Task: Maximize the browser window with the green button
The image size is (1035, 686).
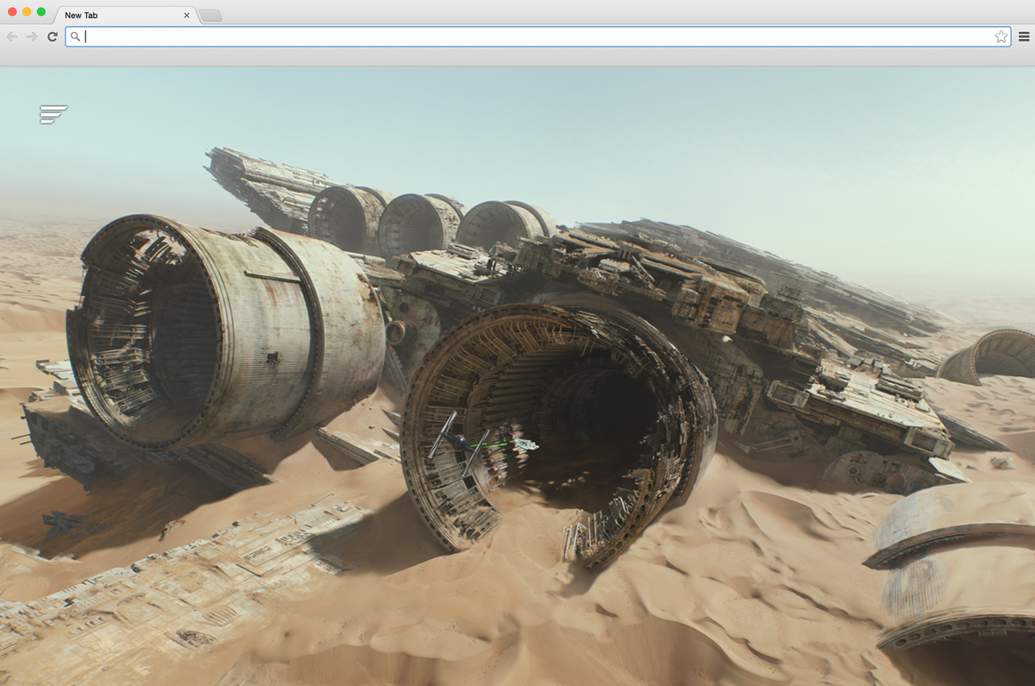Action: pyautogui.click(x=41, y=12)
